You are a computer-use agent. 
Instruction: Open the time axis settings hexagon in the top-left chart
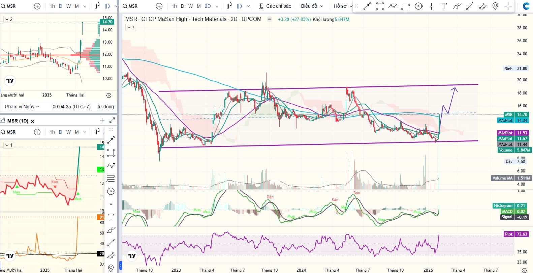[109, 95]
